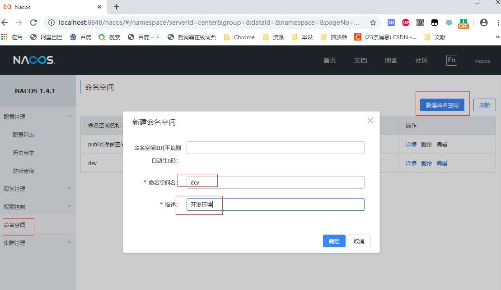Open the 播放器 bookmark folder
The height and width of the screenshot is (290, 501).
click(x=333, y=37)
